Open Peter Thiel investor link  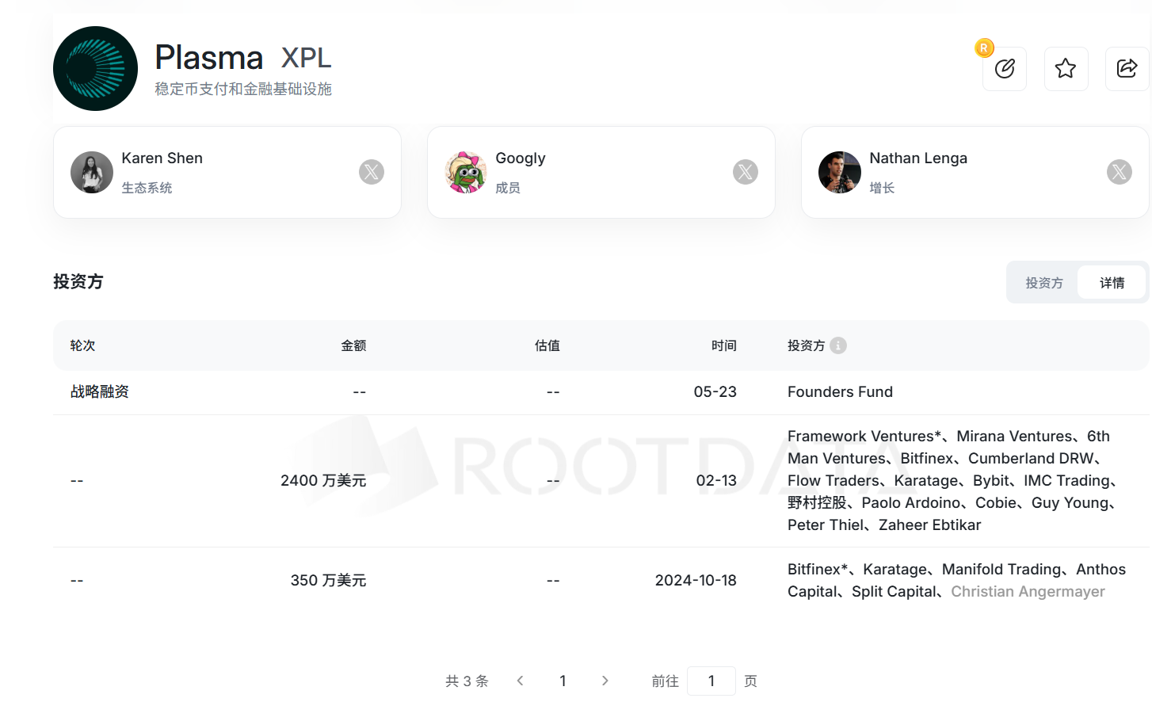pyautogui.click(x=826, y=525)
